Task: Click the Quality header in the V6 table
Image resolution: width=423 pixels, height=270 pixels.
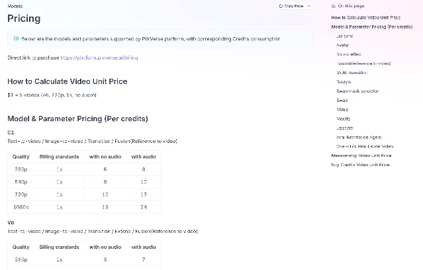Action: click(x=21, y=247)
